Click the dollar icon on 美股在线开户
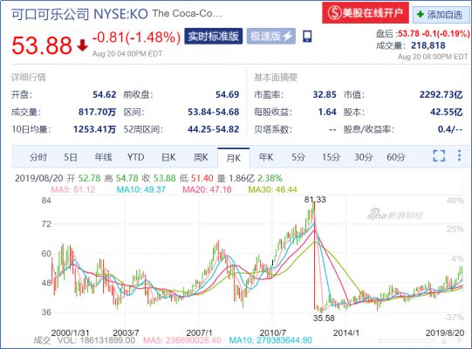 pyautogui.click(x=334, y=13)
